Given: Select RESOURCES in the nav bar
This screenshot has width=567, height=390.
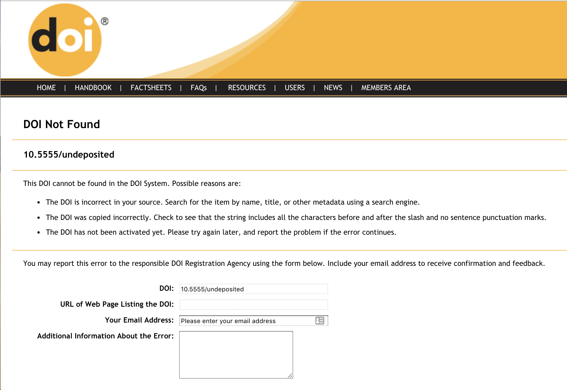Looking at the screenshot, I should [x=247, y=88].
